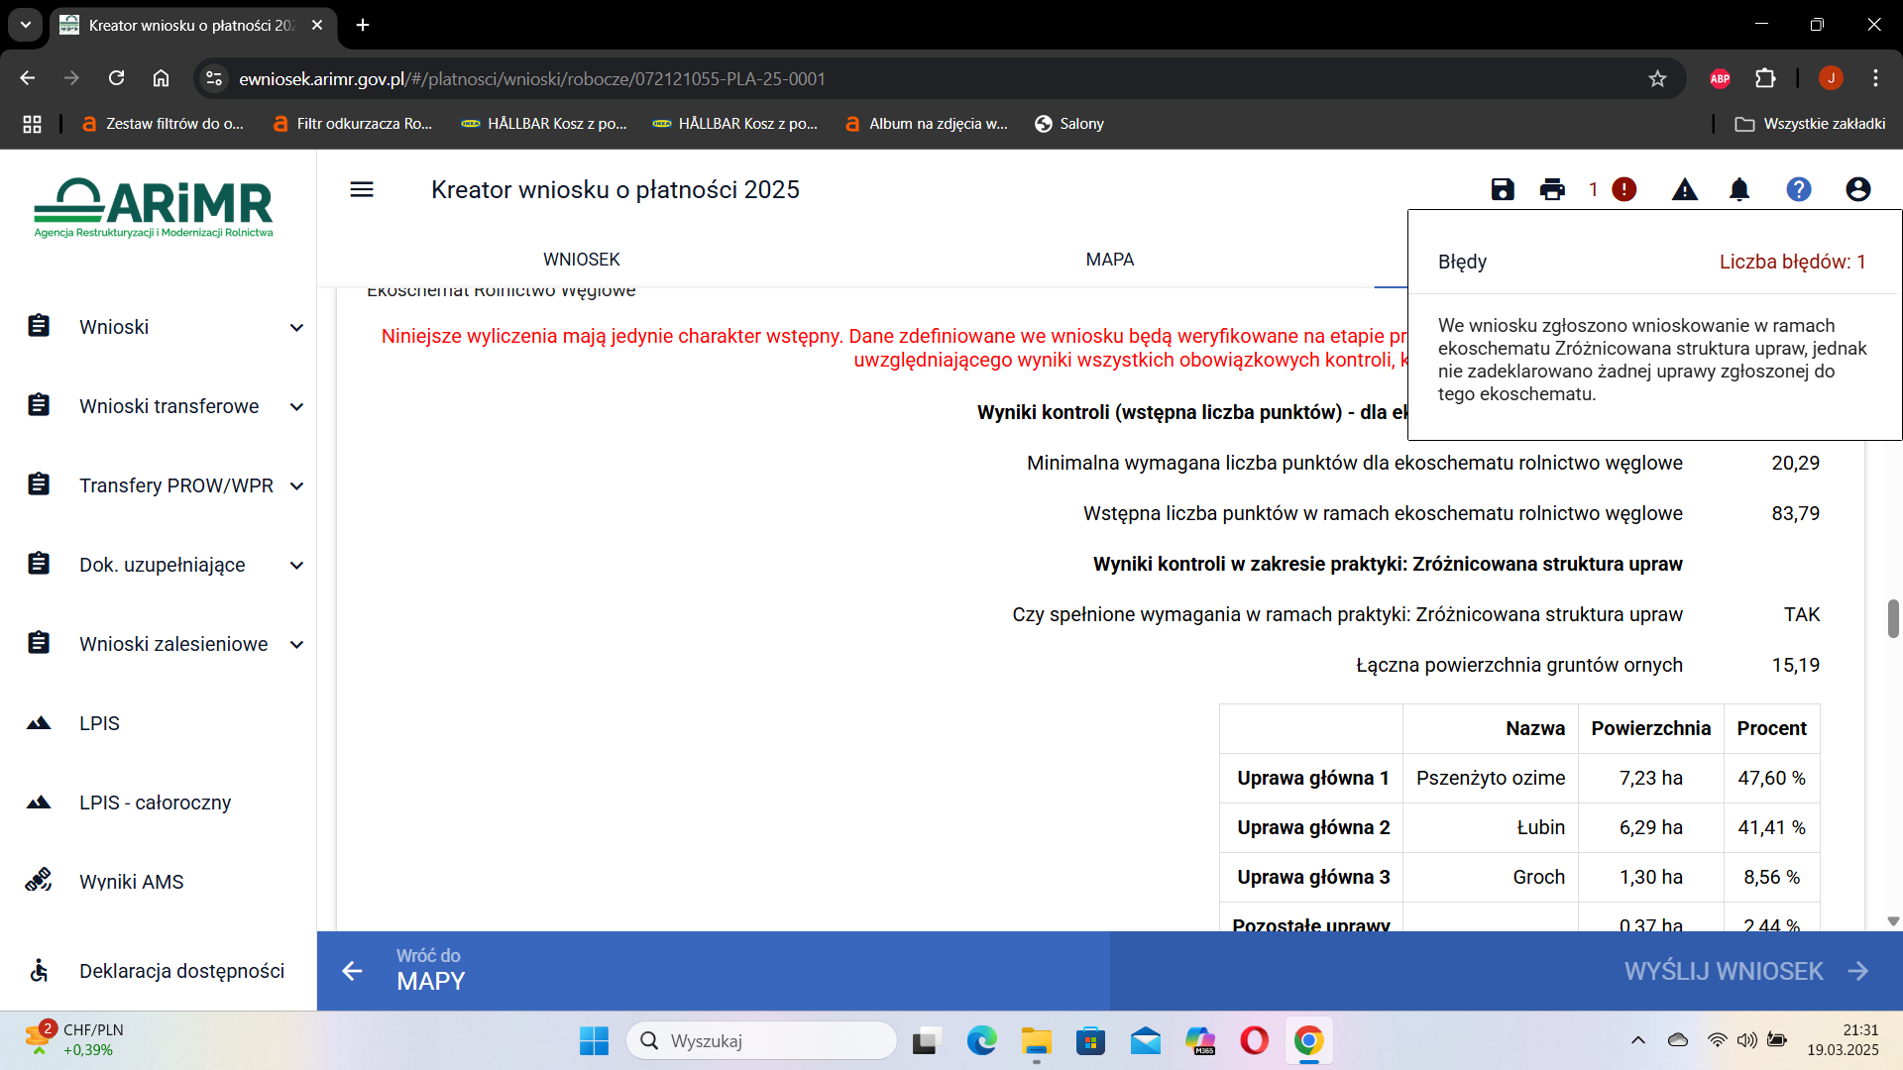Click the Wyniki AMS satellite icon
The image size is (1903, 1070).
tap(39, 880)
